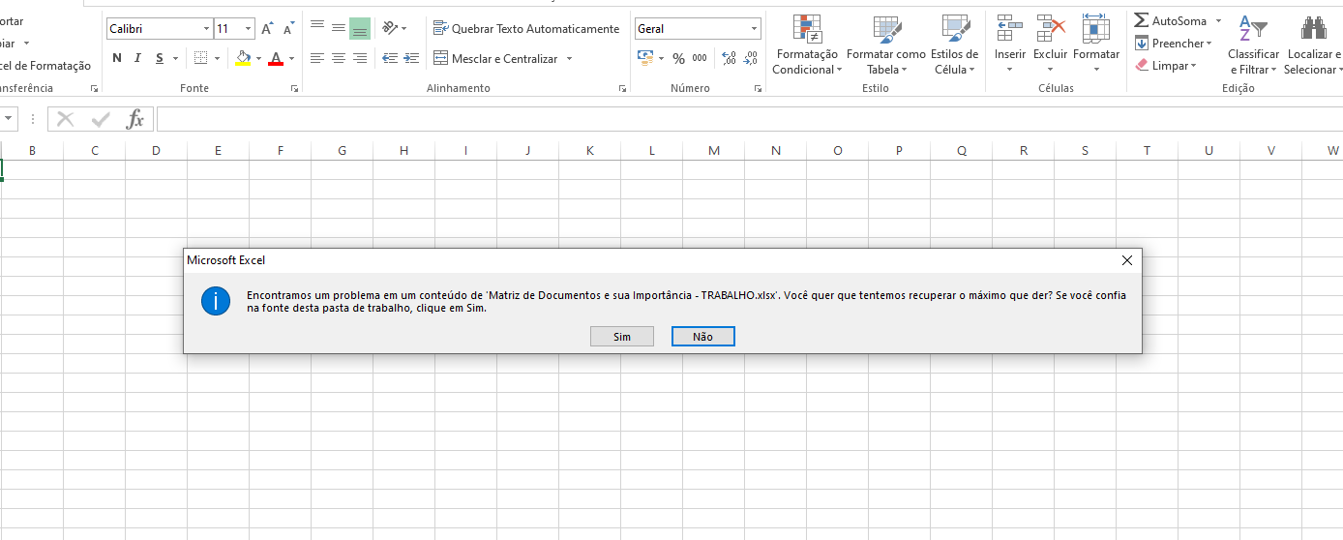The width and height of the screenshot is (1343, 540).
Task: Click the Sim button in the dialog
Action: click(621, 337)
